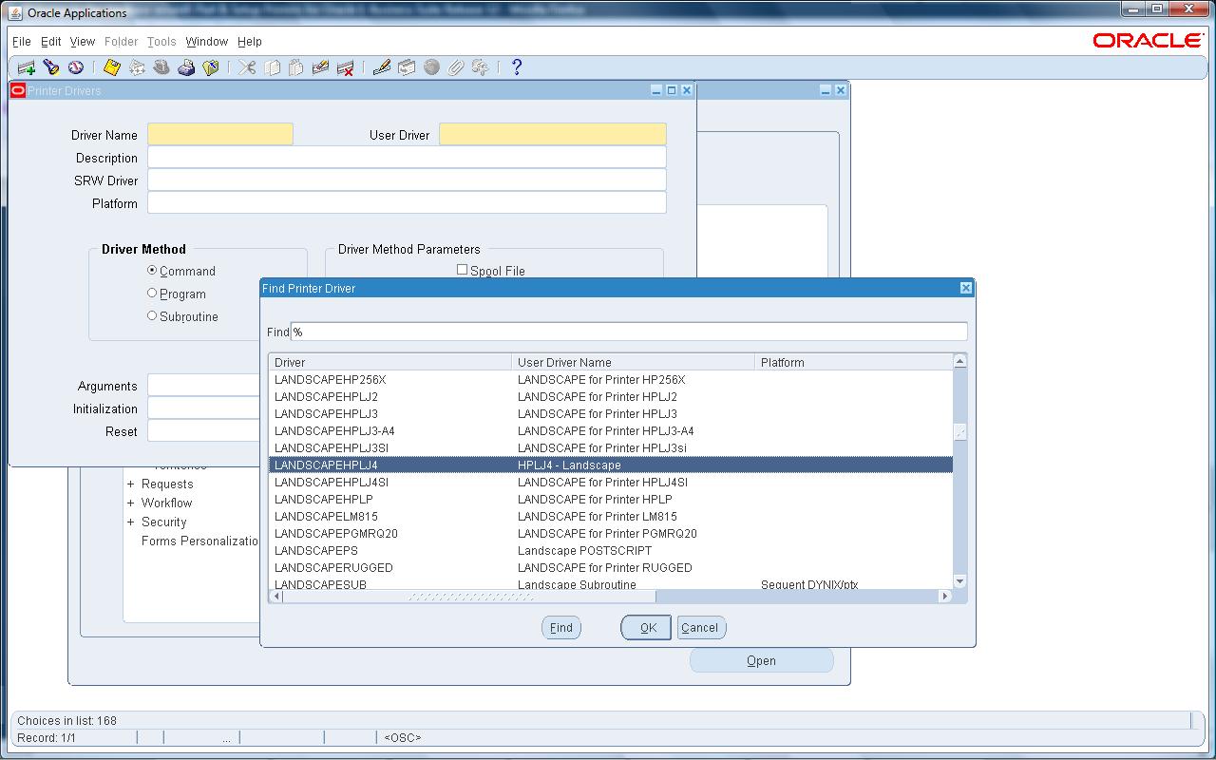Viewport: 1216px width, 760px height.
Task: Click the driver list scroll-up arrow
Action: pyautogui.click(x=959, y=362)
